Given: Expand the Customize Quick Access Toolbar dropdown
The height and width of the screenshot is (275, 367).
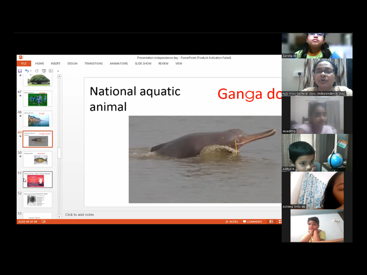Looking at the screenshot, I should (x=58, y=71).
